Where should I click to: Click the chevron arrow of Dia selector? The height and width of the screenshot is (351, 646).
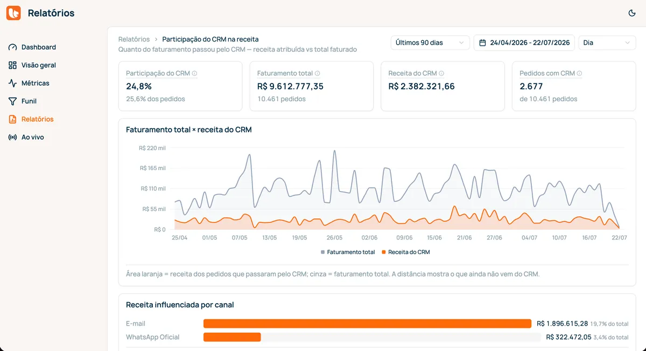(x=628, y=43)
